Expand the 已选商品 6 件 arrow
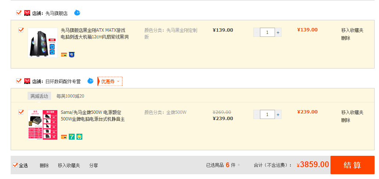The image size is (379, 179). pos(239,165)
